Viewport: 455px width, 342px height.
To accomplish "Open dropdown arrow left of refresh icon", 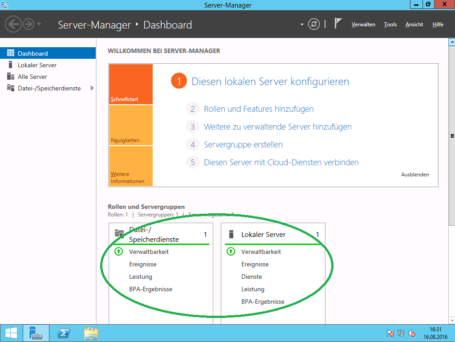I will pyautogui.click(x=302, y=24).
